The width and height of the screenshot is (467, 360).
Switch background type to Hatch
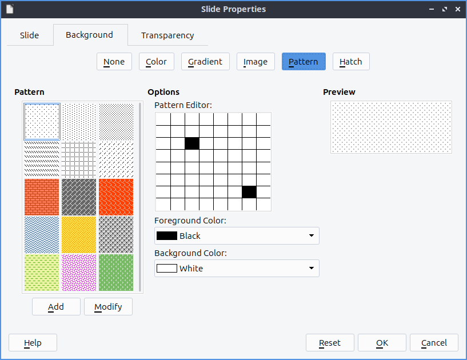(x=351, y=62)
